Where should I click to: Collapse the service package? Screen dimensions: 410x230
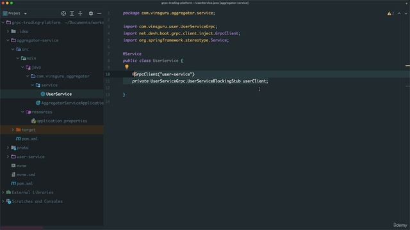(x=33, y=85)
